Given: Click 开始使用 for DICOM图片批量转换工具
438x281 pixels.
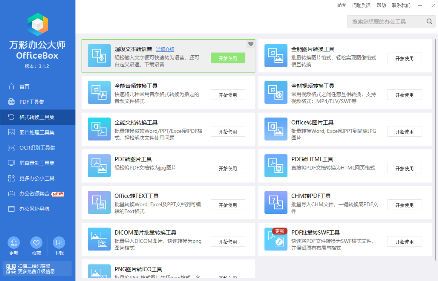Looking at the screenshot, I should coord(228,242).
